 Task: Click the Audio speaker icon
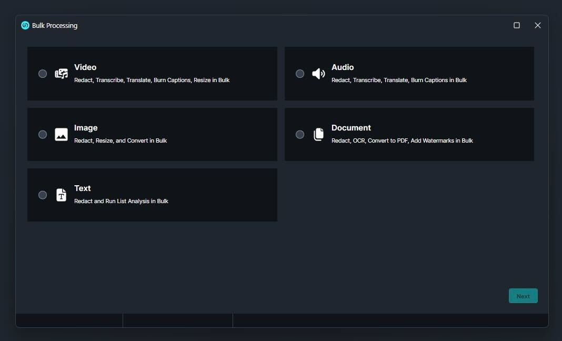(318, 74)
